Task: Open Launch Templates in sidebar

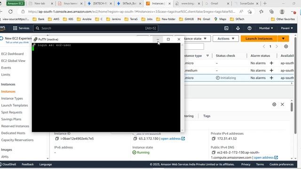Action: (15, 105)
